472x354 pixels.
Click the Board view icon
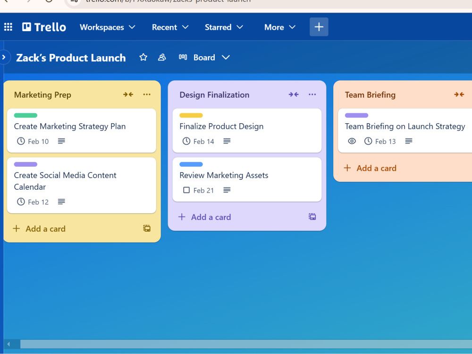tap(183, 57)
